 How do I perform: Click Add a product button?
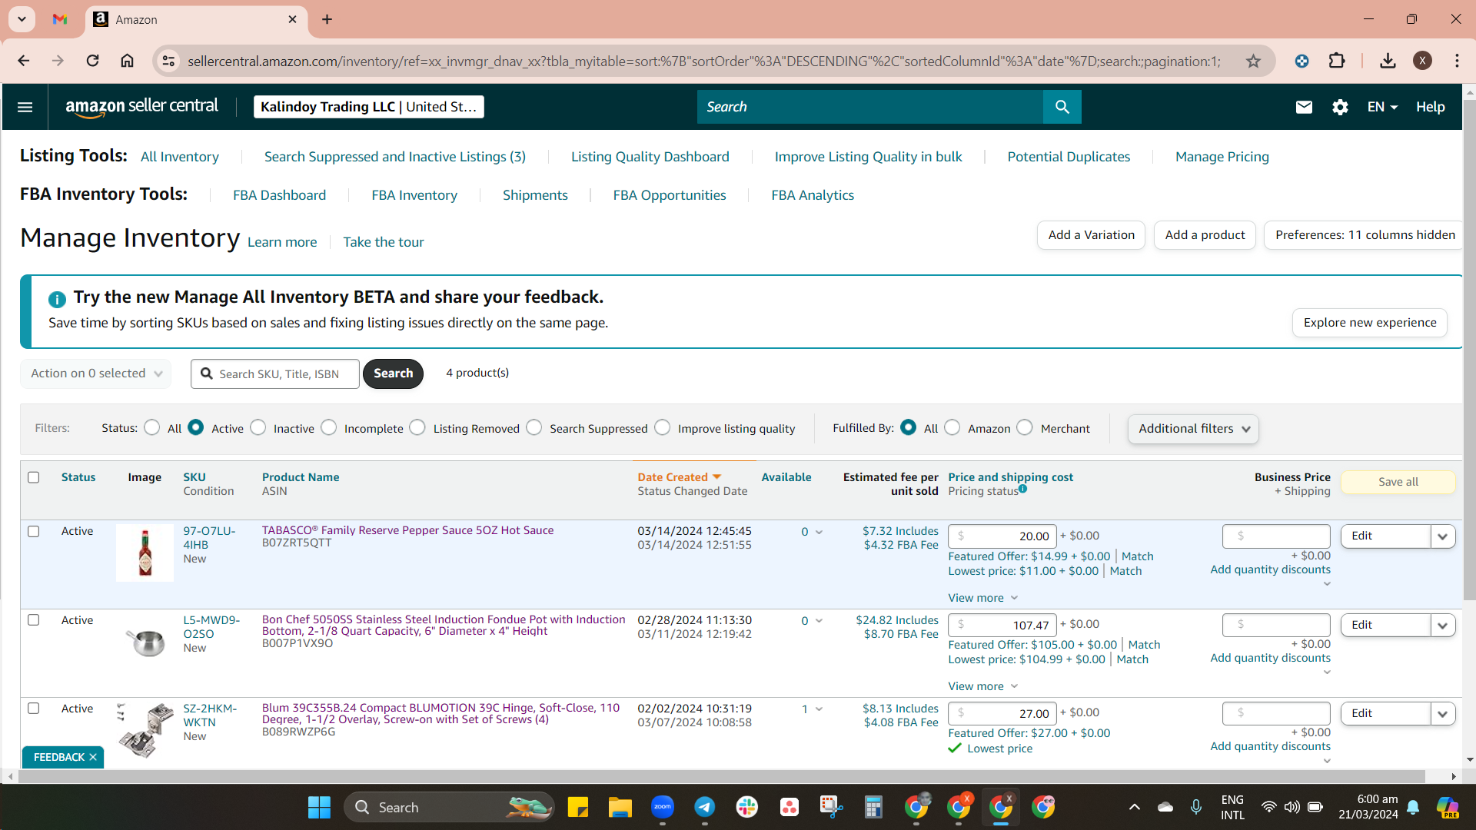(x=1205, y=235)
